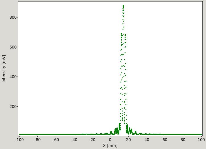The width and height of the screenshot is (206, 149).
Task: Click the 80 tick label on X axis
Action: [183, 140]
